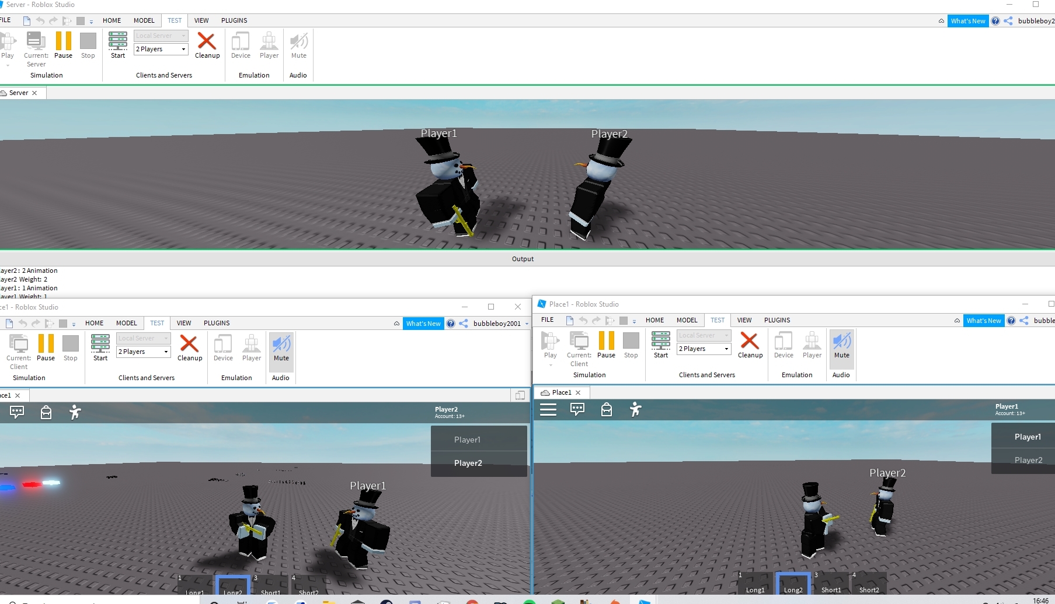Click Current Client icon in bottom-right window
The image size is (1055, 604).
pyautogui.click(x=579, y=349)
